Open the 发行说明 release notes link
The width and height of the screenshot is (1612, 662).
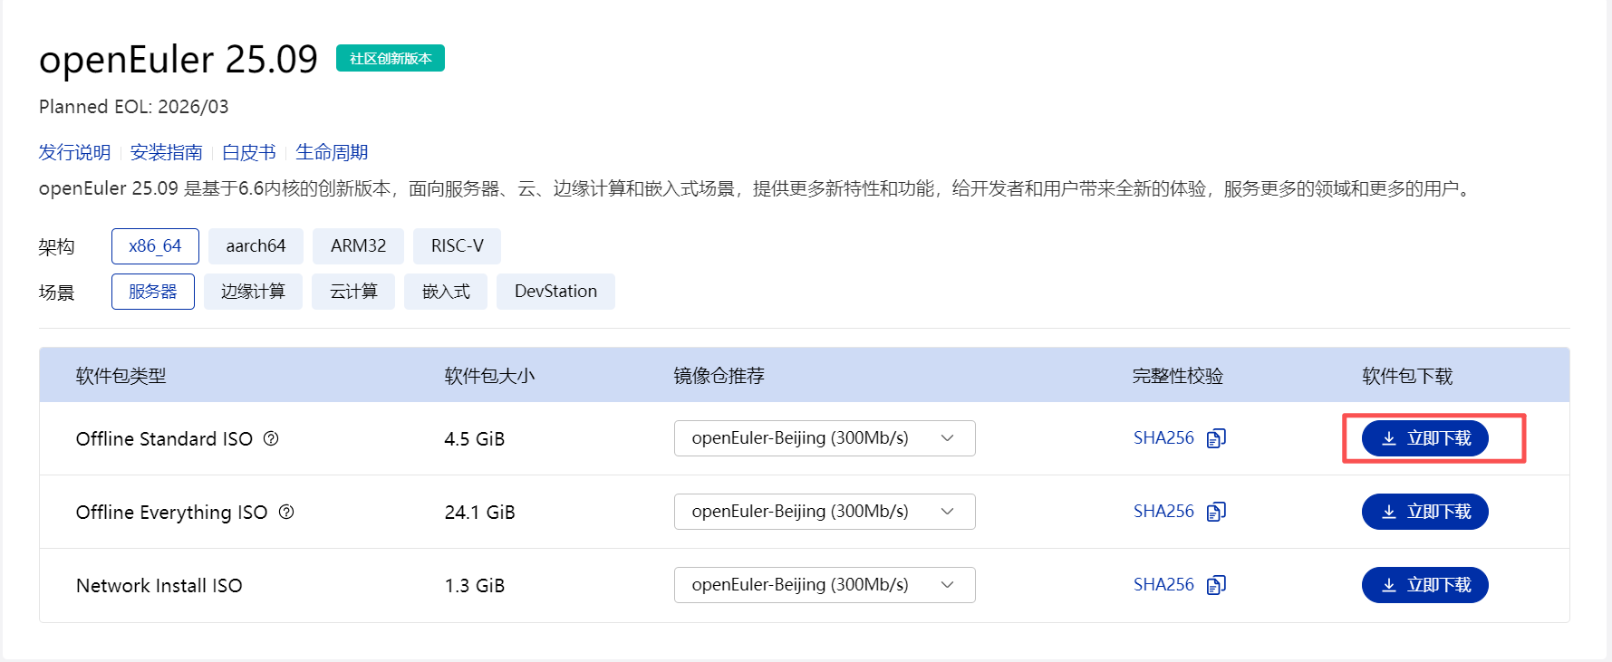tap(74, 152)
